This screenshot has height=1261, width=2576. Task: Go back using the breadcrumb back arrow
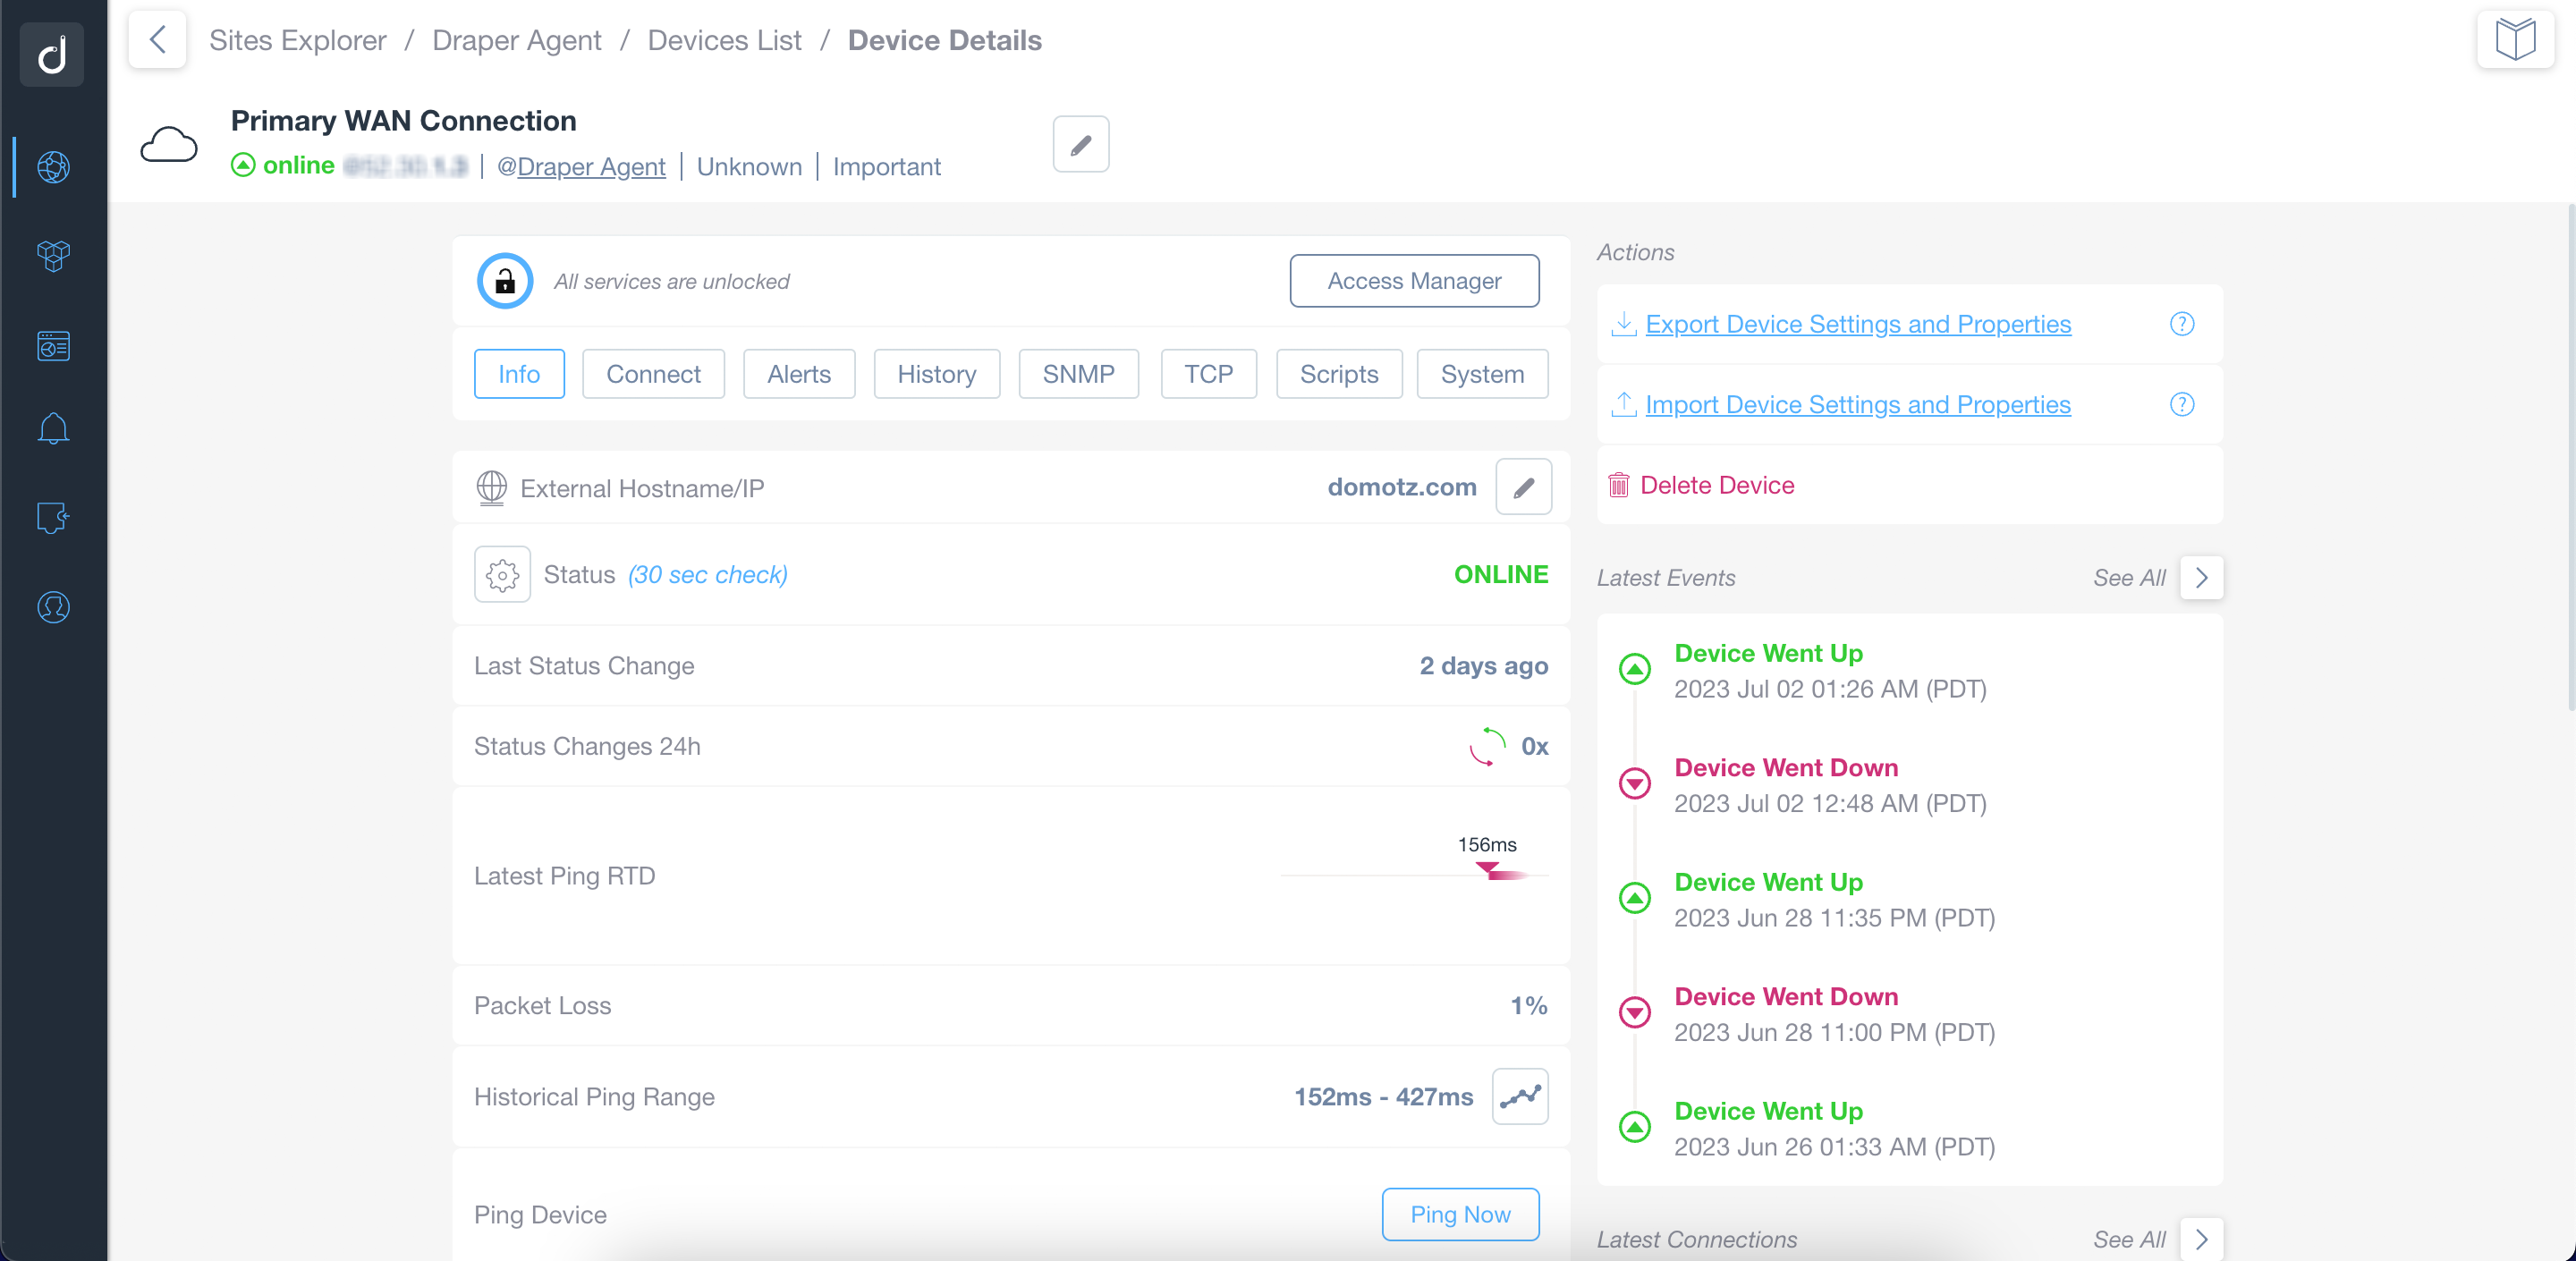tap(157, 40)
